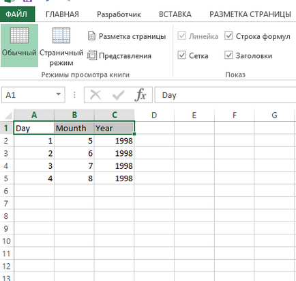
Task: Click cell A5 with value 4
Action: (x=34, y=178)
